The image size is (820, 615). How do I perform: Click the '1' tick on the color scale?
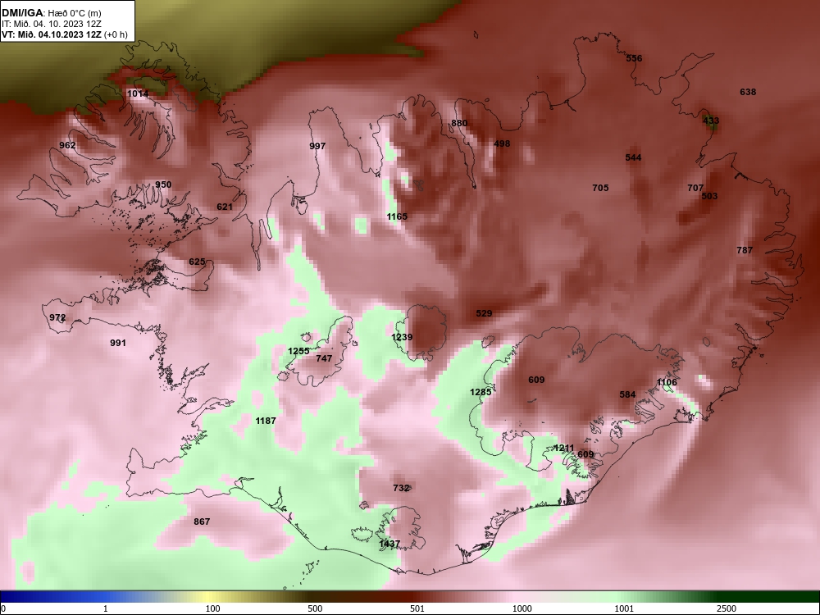[106, 608]
